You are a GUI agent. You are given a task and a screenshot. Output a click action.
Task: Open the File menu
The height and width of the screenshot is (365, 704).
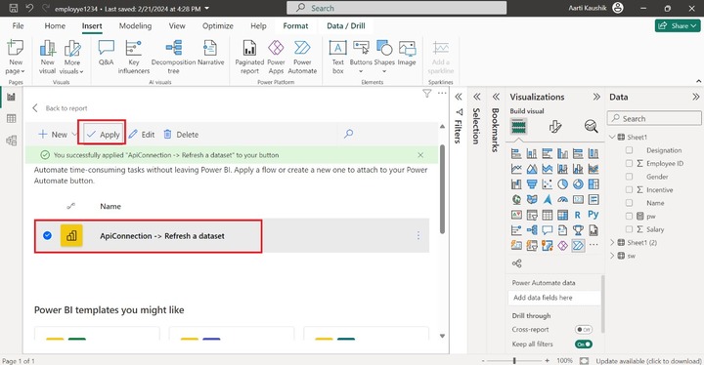18,26
